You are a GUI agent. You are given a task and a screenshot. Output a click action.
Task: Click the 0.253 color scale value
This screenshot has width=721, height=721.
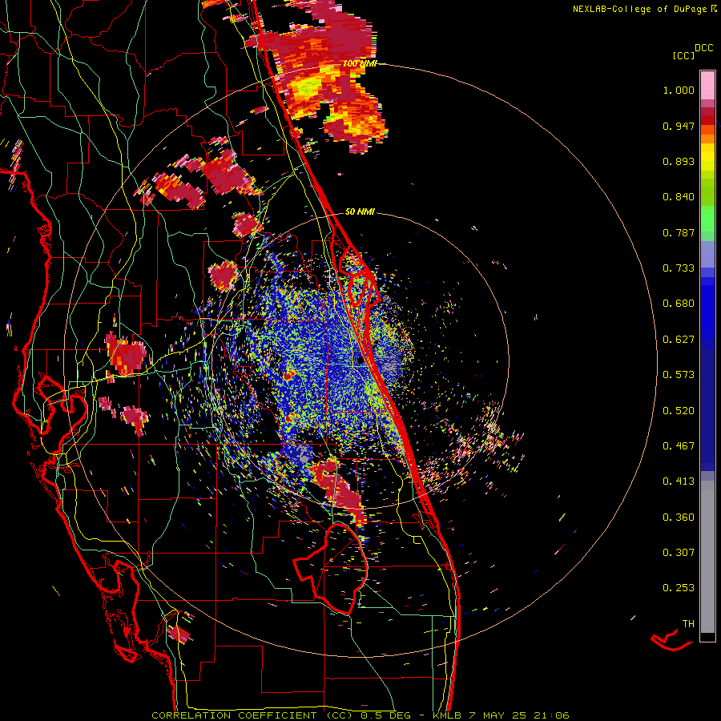coord(679,588)
